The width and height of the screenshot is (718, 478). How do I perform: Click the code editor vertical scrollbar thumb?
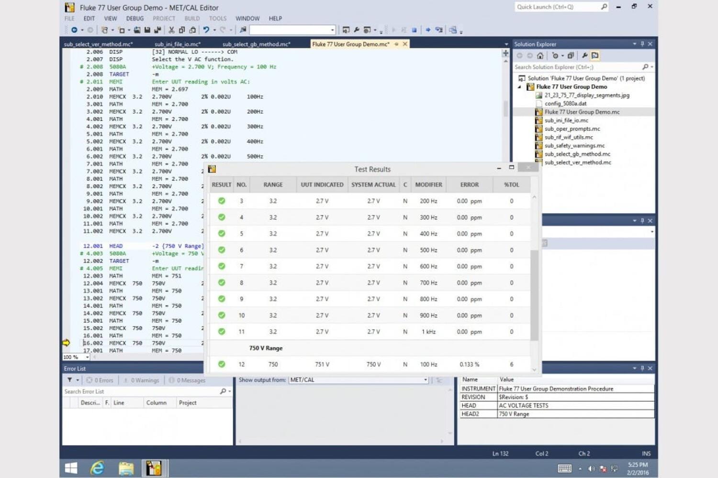tap(505, 109)
